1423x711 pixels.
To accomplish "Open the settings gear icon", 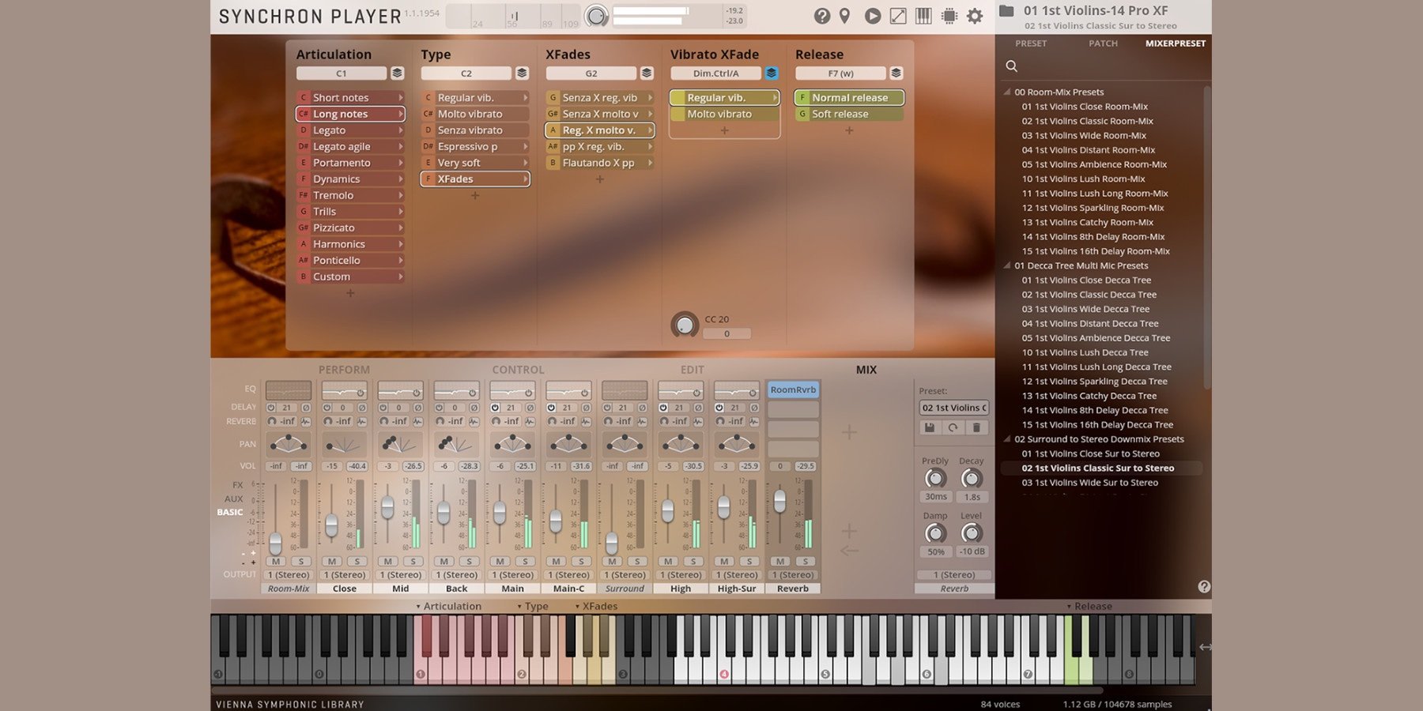I will [x=975, y=16].
